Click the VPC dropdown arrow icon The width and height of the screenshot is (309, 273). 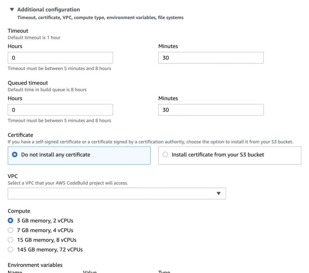(x=219, y=193)
